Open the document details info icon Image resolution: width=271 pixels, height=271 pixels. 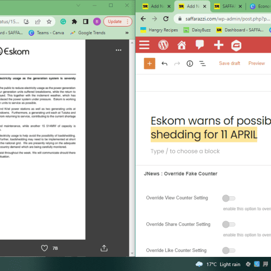click(x=190, y=63)
